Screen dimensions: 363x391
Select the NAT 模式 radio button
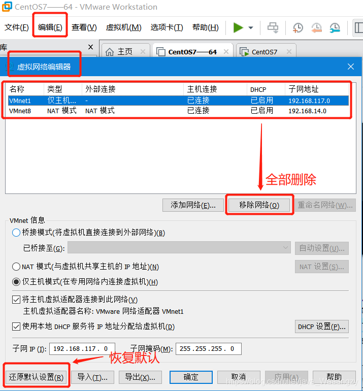(x=16, y=267)
